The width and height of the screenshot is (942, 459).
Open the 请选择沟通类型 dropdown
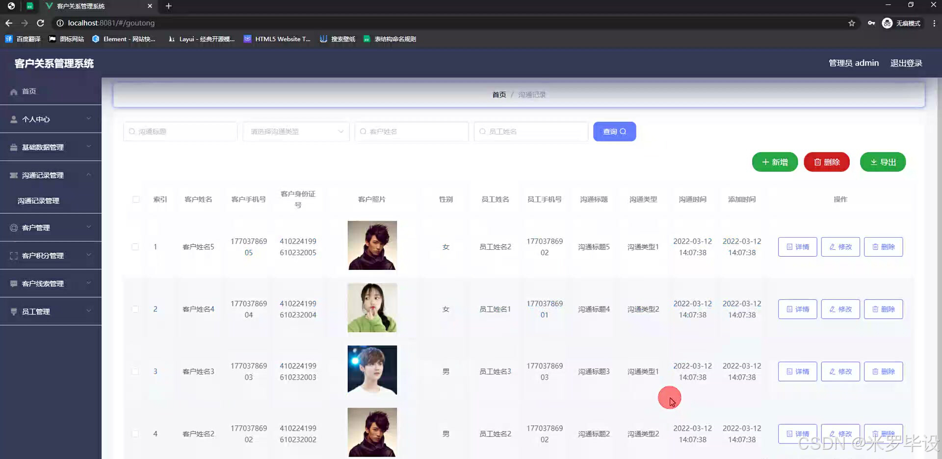[x=296, y=131]
